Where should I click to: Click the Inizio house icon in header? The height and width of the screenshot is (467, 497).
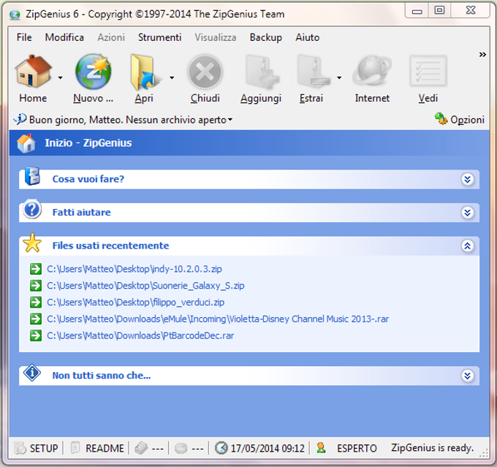click(x=26, y=143)
